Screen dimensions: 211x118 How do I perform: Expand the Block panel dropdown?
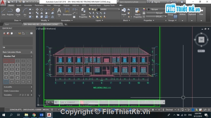click(127, 20)
